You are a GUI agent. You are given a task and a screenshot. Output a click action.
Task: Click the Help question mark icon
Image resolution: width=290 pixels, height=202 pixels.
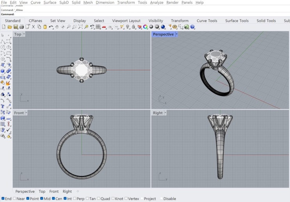click(192, 27)
